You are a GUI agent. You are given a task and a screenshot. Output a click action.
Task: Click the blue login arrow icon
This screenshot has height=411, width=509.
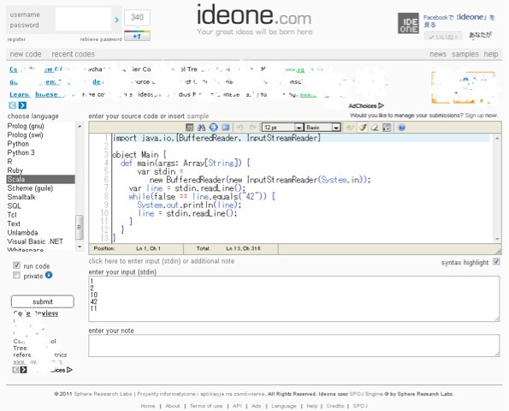pyautogui.click(x=117, y=20)
